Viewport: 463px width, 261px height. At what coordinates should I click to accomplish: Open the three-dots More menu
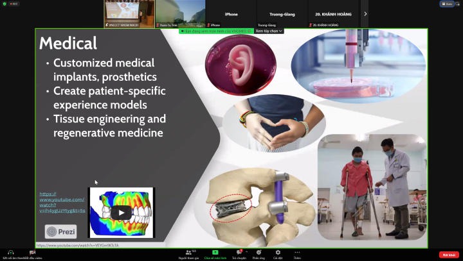click(x=297, y=253)
